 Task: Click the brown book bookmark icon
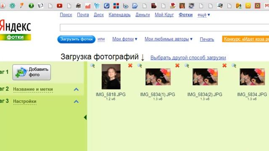154,6
